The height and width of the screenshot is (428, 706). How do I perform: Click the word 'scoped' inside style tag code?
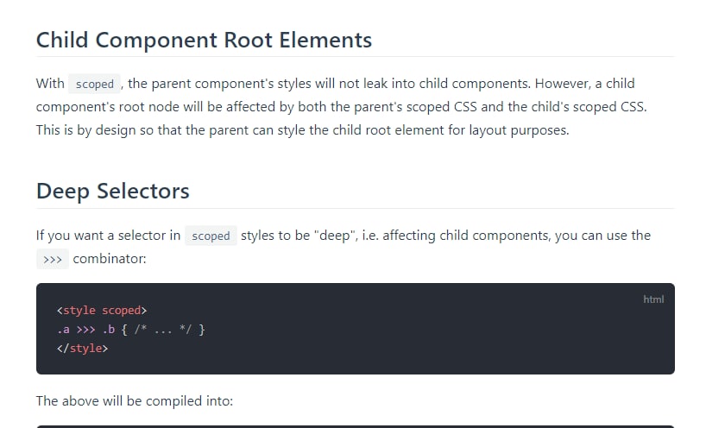pos(121,310)
